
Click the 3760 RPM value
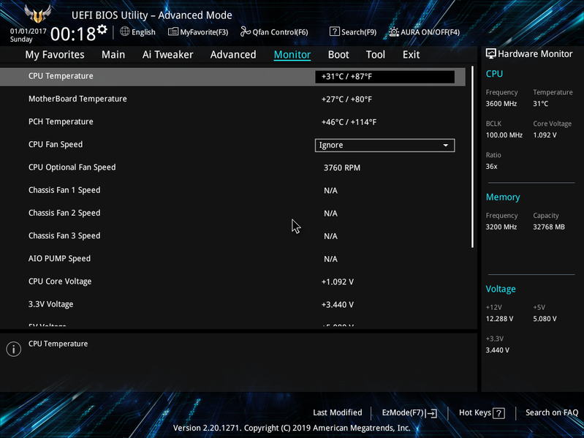pos(342,168)
